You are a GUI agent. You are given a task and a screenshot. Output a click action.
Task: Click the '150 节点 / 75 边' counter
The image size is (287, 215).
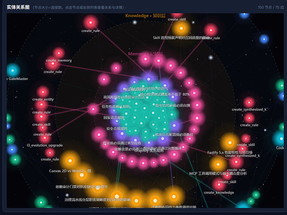click(271, 7)
